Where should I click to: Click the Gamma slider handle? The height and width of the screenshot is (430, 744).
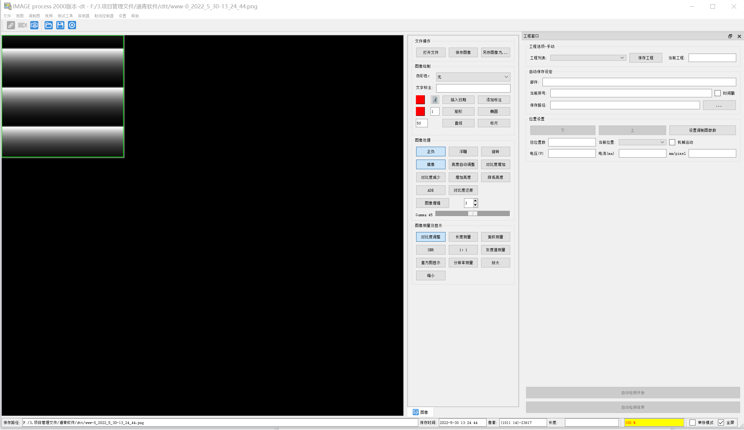tap(472, 214)
